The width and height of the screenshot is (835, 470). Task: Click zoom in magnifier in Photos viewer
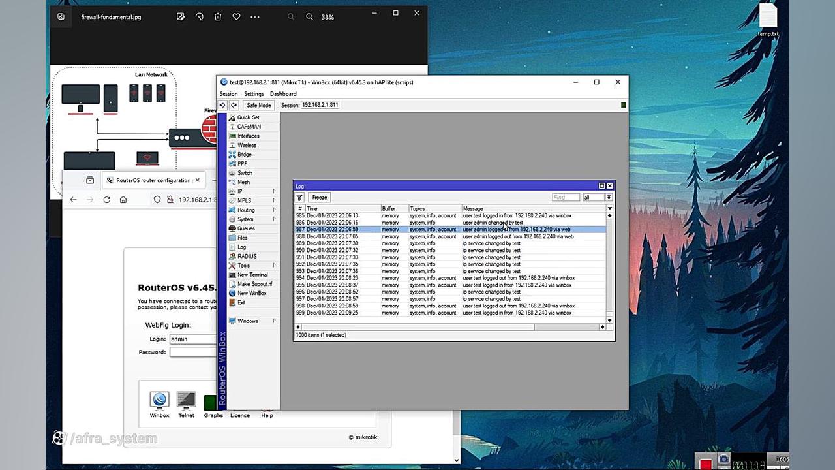(x=310, y=16)
